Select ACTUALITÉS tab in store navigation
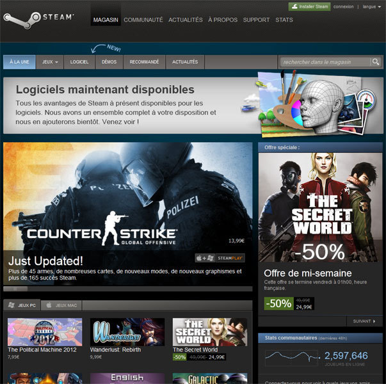 185,62
